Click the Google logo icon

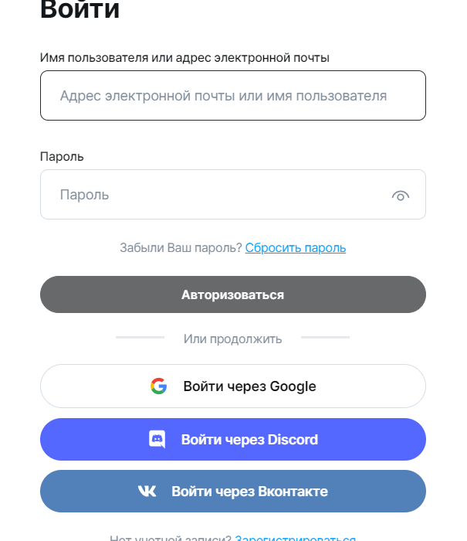click(x=159, y=386)
